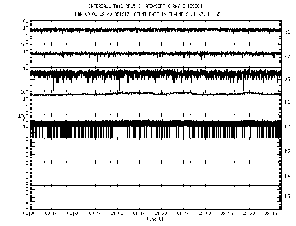The height and width of the screenshot is (226, 296).
Task: Select the 02:45 time axis tick label
Action: coord(271,214)
